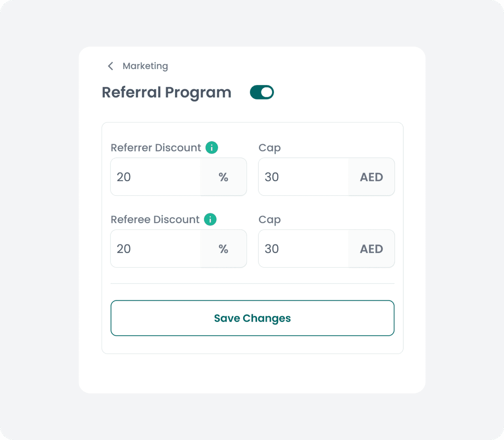Click the AED unit beside Referee Cap
This screenshot has width=504, height=440.
(x=371, y=249)
